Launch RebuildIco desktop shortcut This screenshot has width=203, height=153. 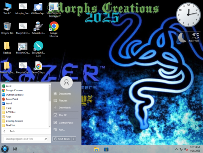pos(38,28)
